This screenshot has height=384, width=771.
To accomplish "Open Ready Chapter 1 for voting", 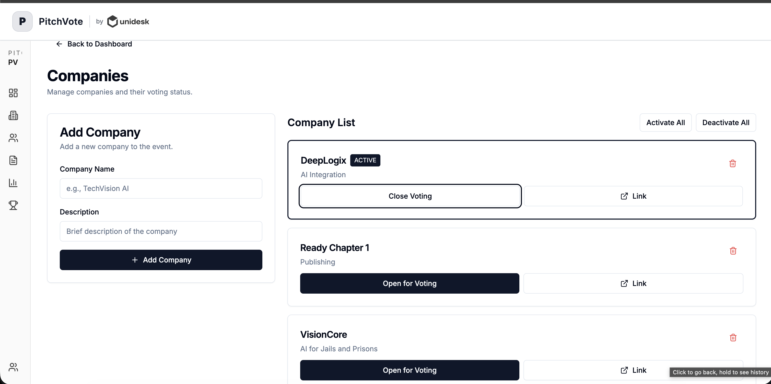I will 410,283.
